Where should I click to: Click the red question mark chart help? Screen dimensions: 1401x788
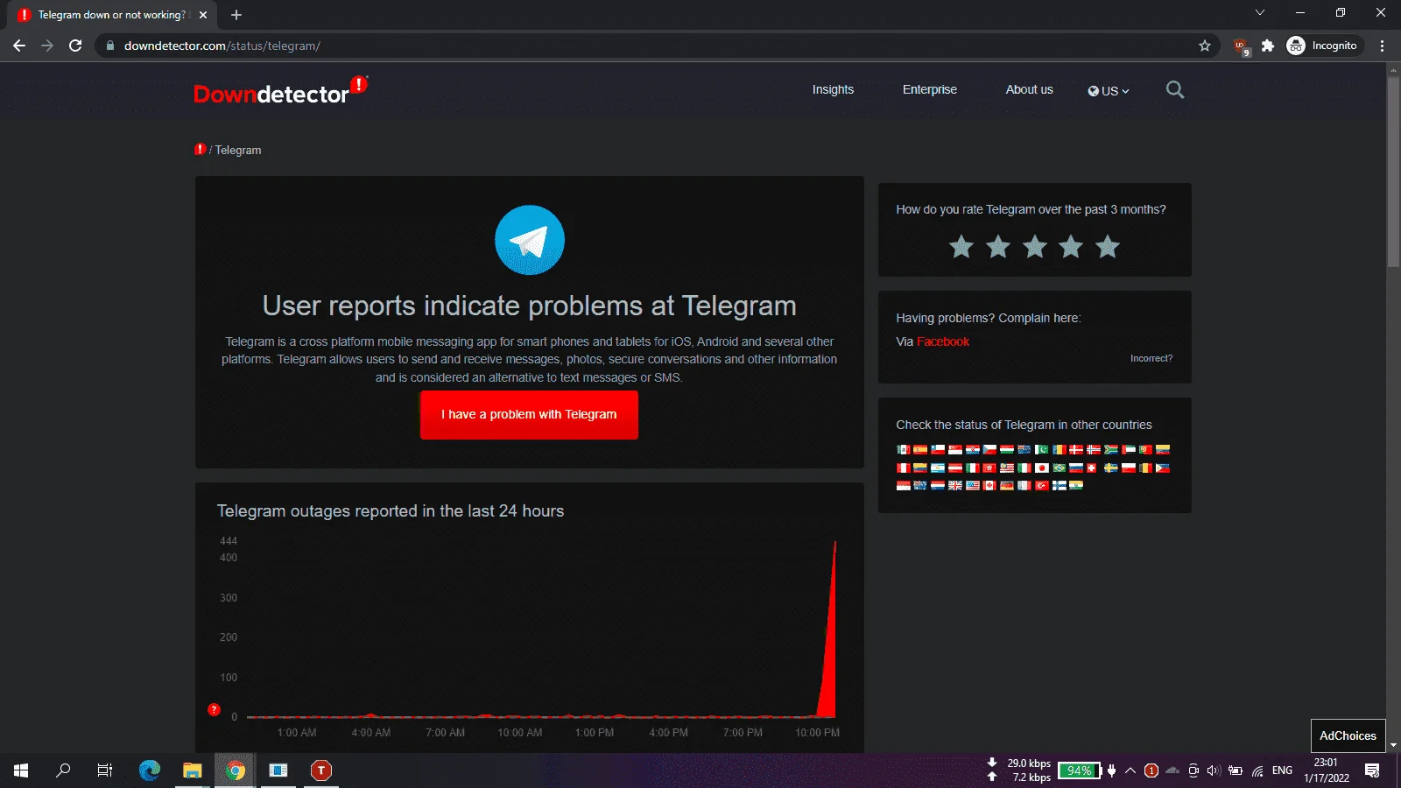(214, 709)
